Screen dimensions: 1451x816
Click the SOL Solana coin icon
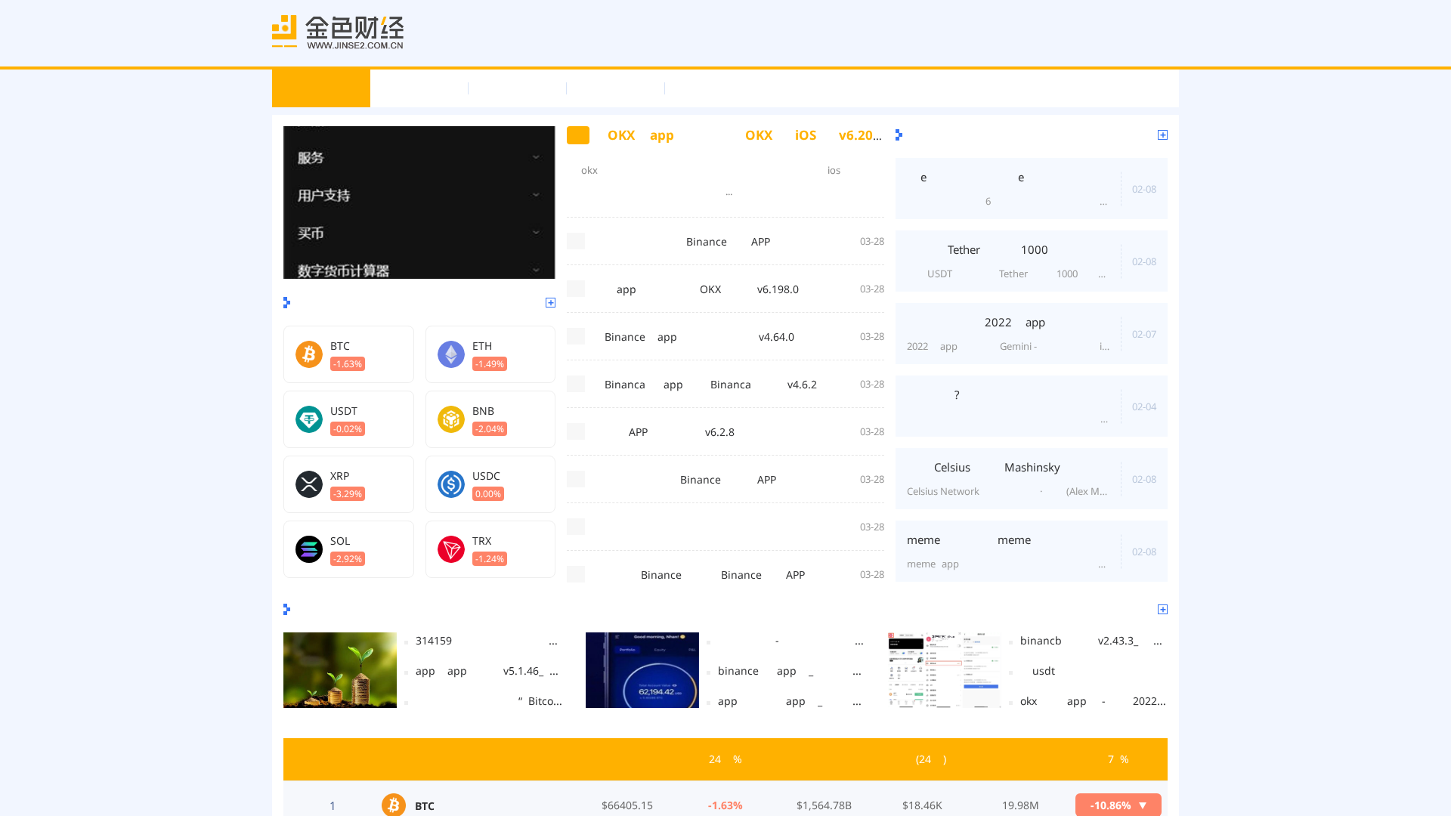[x=309, y=549]
